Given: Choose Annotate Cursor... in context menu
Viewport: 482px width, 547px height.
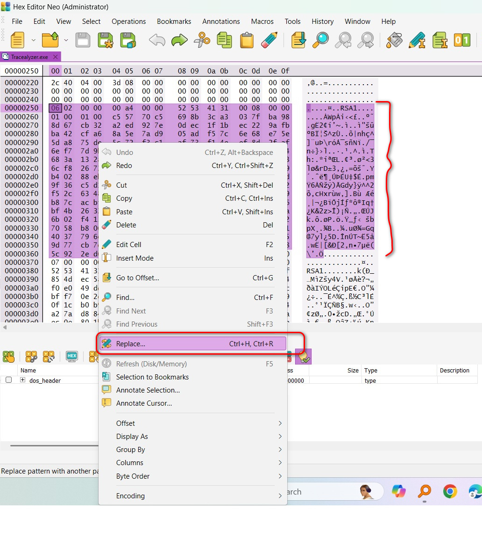Looking at the screenshot, I should tap(193, 403).
